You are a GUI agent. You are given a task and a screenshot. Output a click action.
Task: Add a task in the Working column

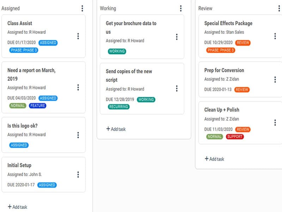coord(116,129)
